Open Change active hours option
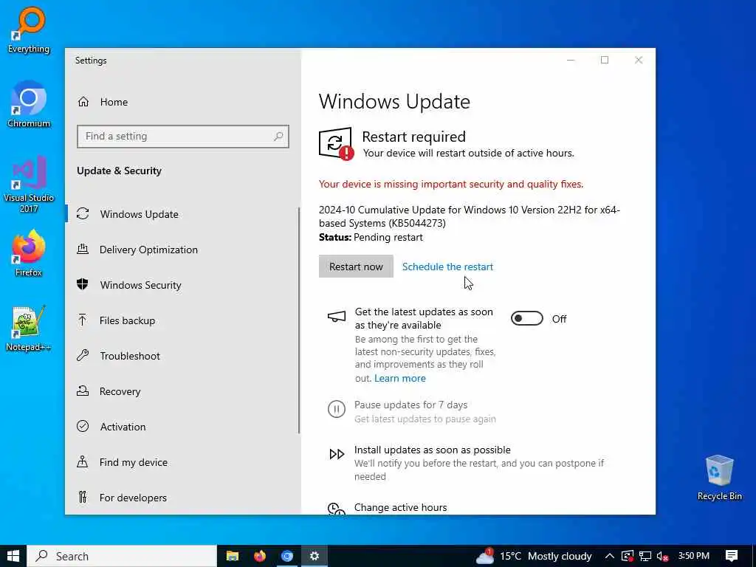 pyautogui.click(x=400, y=507)
